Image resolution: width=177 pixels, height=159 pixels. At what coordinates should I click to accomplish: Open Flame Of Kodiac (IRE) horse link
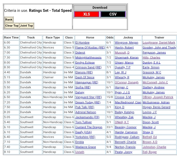point(90,47)
